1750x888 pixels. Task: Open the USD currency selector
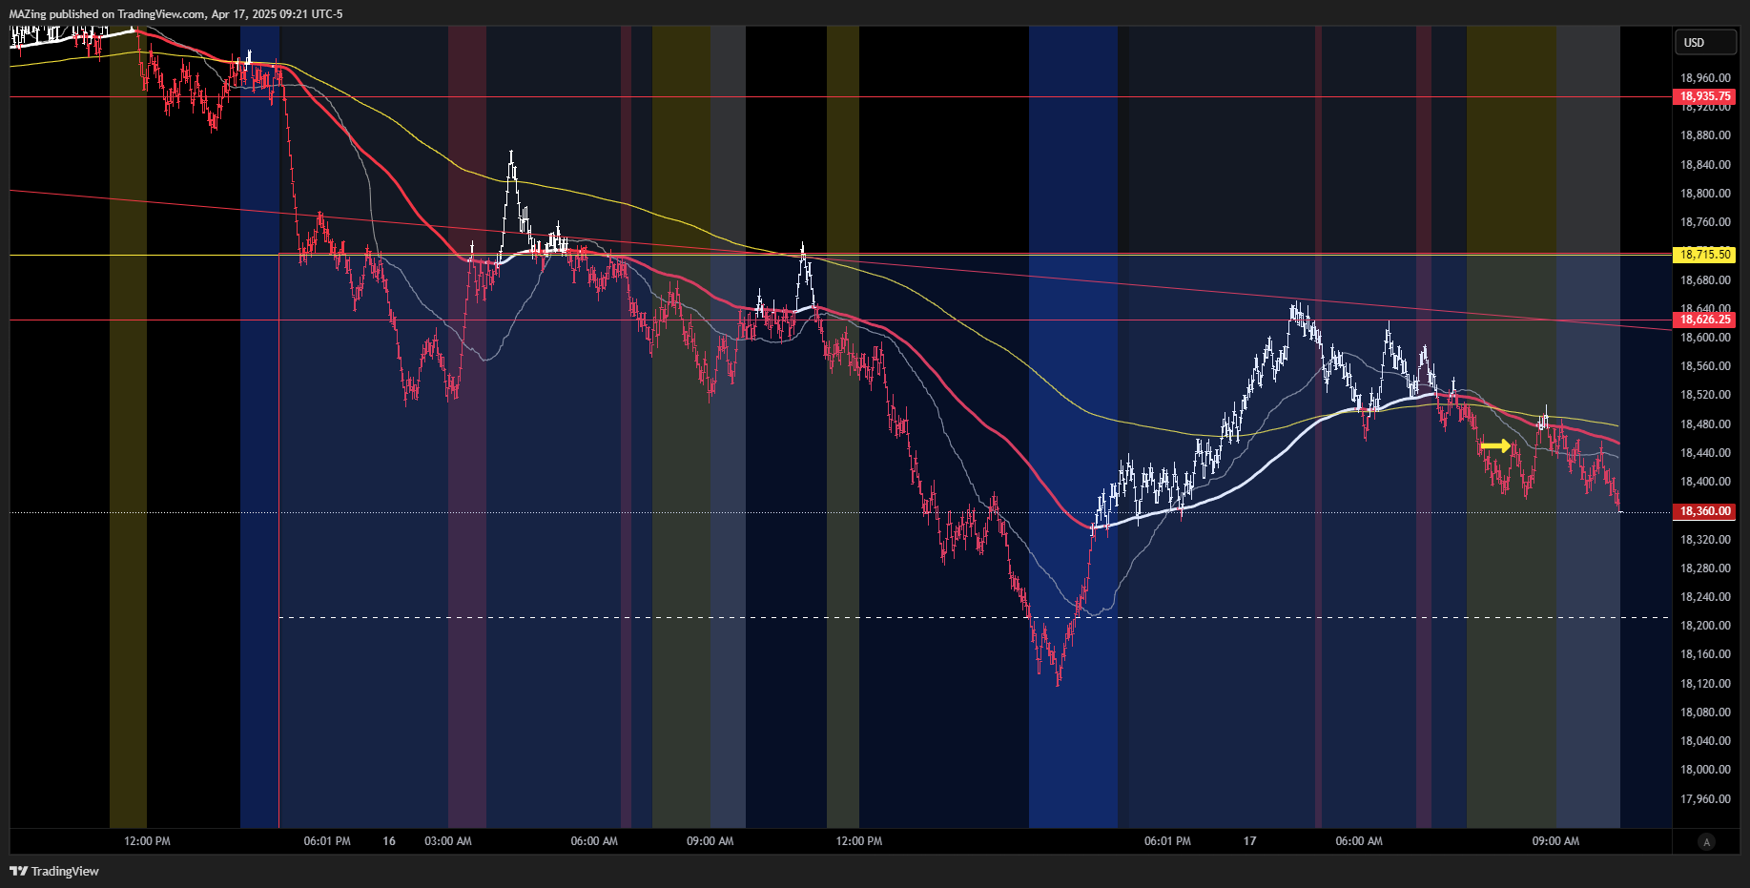point(1705,42)
